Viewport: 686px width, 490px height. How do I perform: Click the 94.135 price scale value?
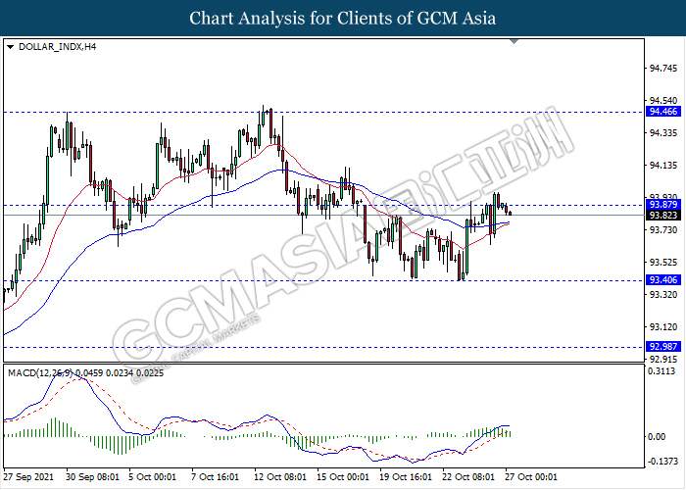(662, 166)
